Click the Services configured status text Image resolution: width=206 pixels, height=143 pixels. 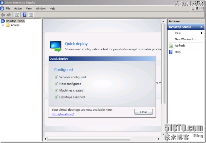72,77
